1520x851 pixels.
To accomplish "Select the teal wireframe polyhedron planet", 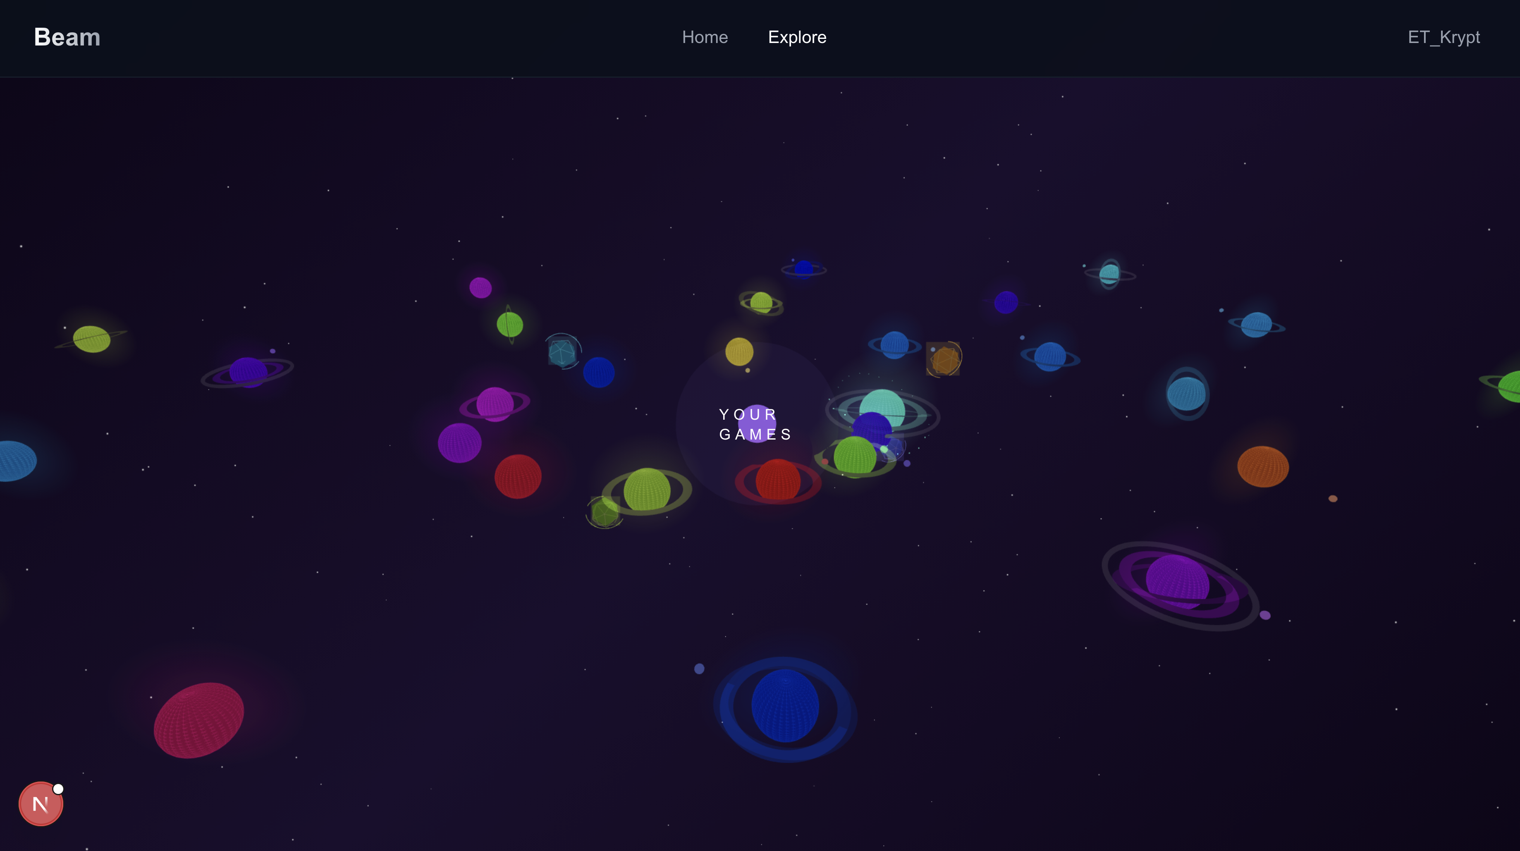I will (x=562, y=352).
